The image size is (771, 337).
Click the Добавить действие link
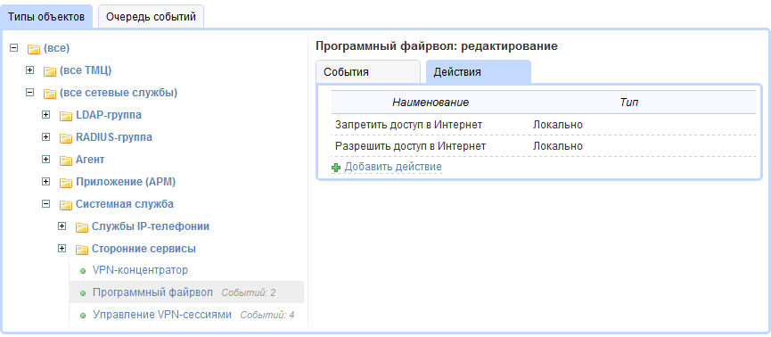393,167
